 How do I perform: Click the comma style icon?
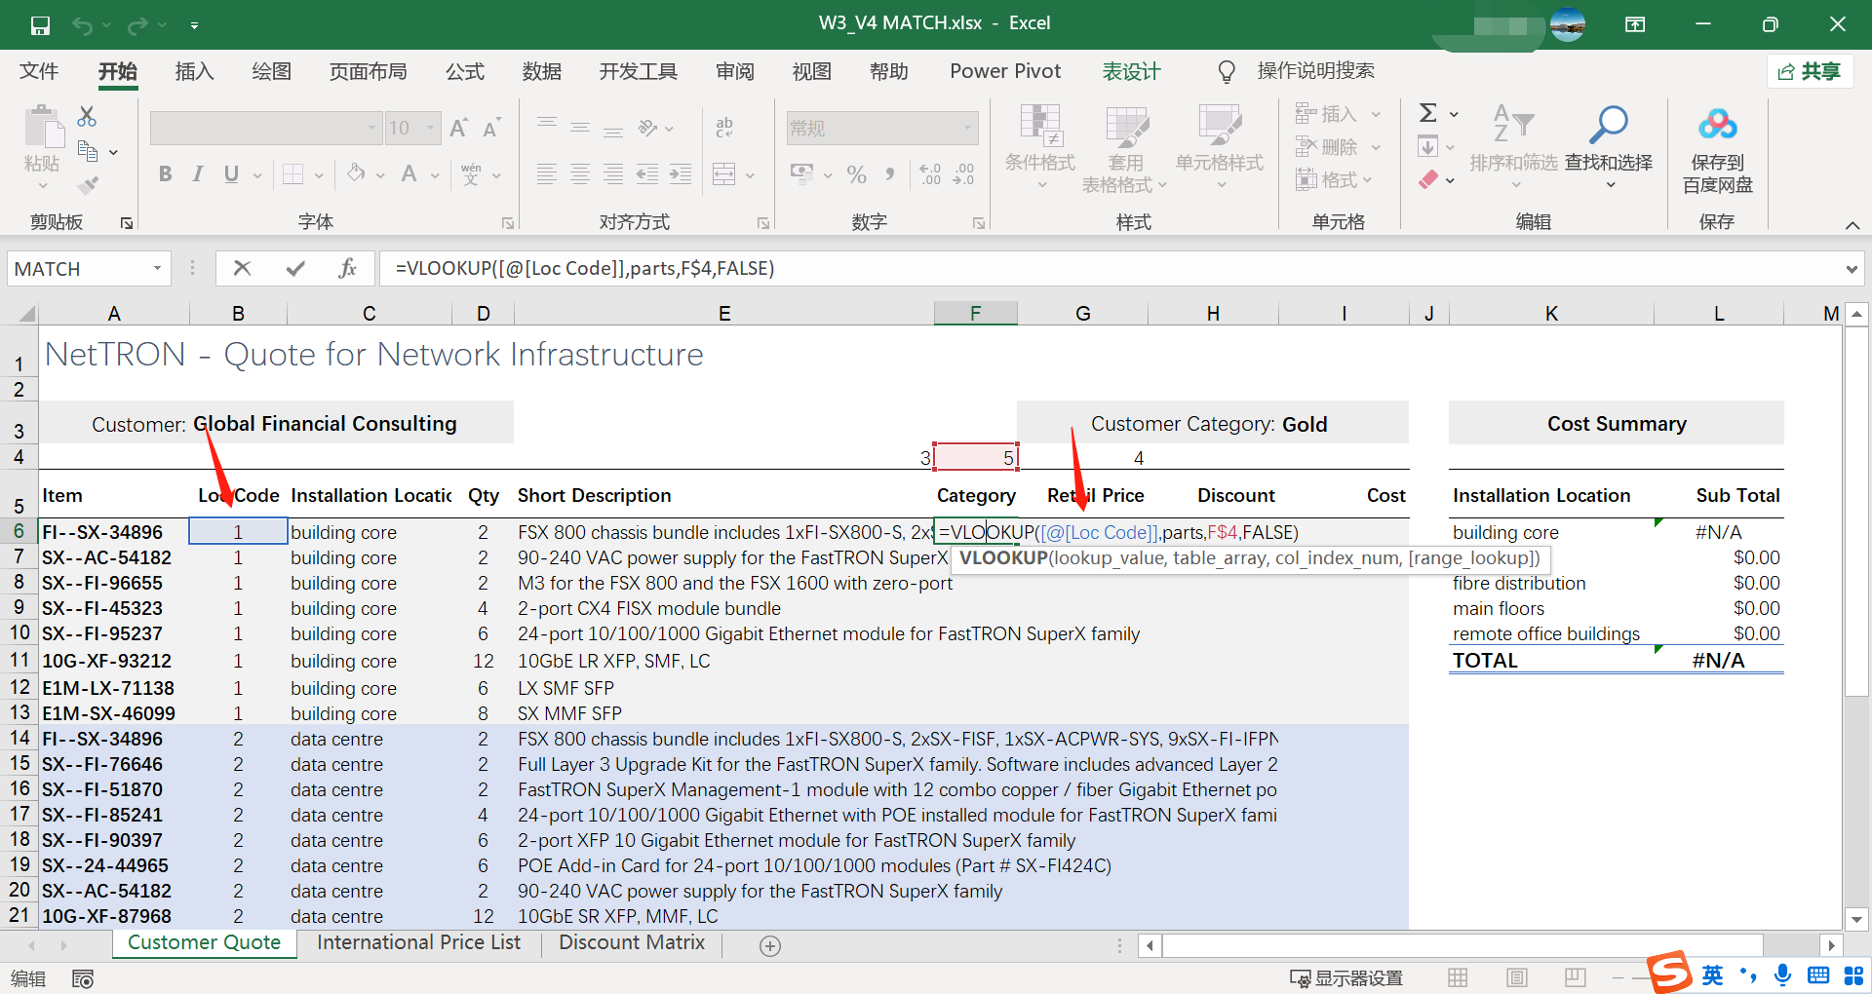pyautogui.click(x=889, y=174)
